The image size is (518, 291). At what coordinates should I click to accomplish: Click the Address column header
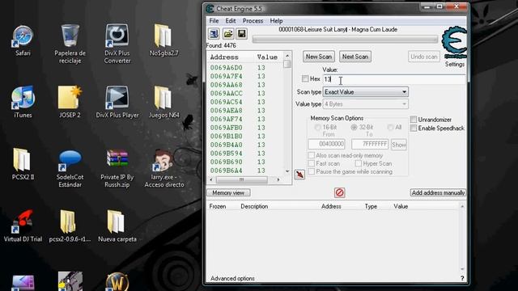pos(224,57)
